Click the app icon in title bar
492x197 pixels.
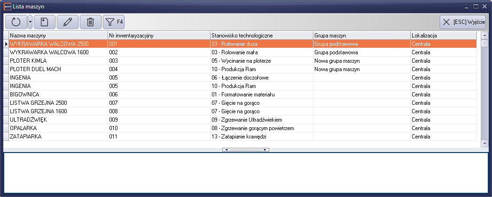point(7,6)
